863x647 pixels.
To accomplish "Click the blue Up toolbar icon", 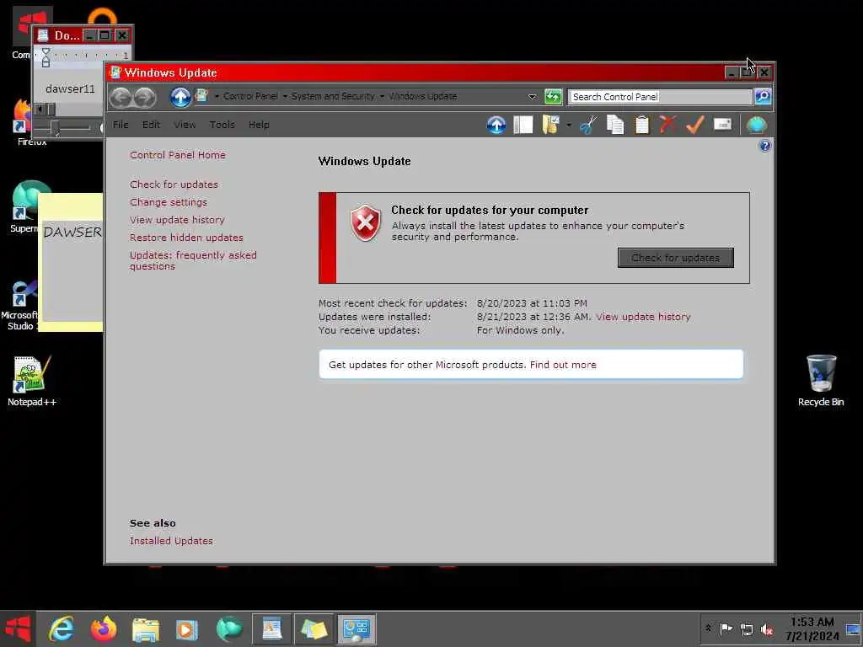I will pos(496,125).
